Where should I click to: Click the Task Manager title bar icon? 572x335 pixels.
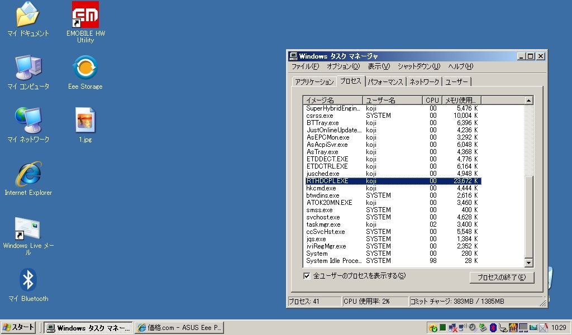[293, 56]
